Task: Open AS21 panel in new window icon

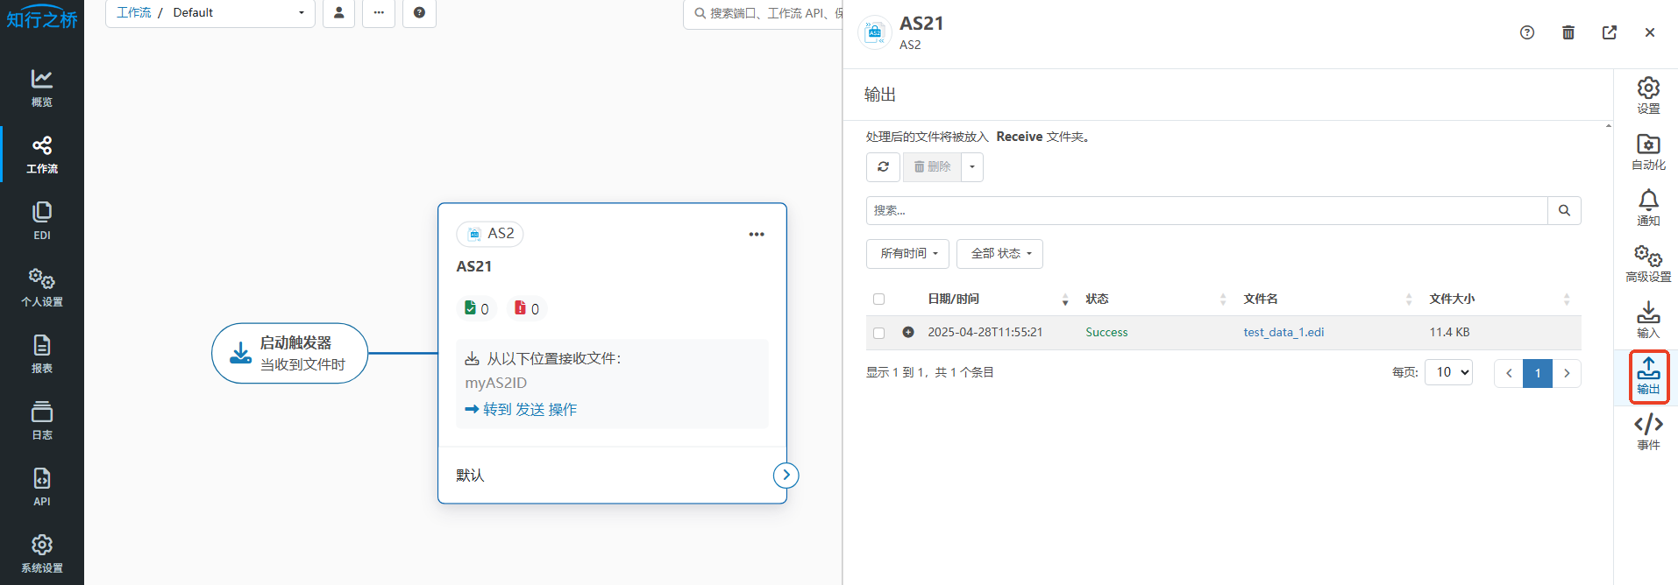Action: [1609, 32]
